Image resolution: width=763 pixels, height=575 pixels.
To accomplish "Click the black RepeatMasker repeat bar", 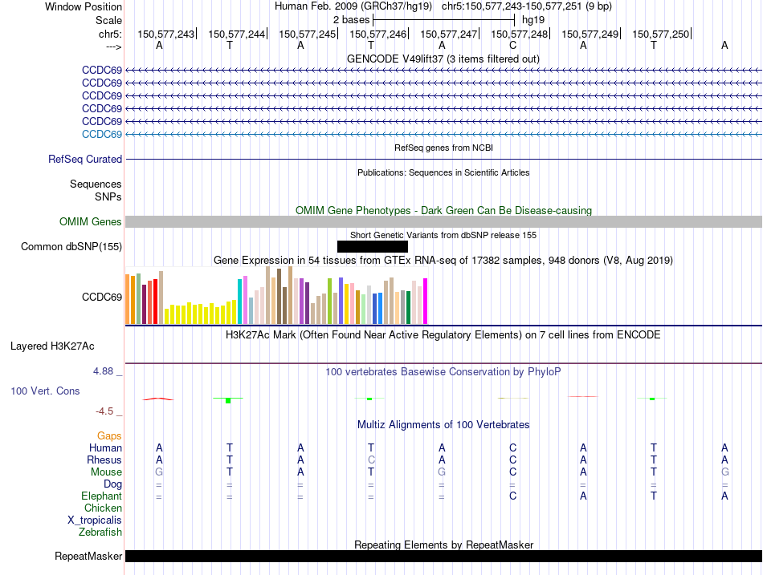I will pos(443,556).
